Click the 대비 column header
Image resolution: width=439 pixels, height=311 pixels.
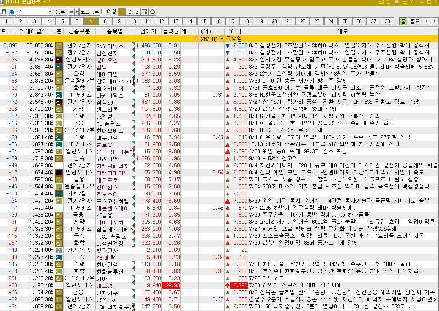[x=236, y=31]
